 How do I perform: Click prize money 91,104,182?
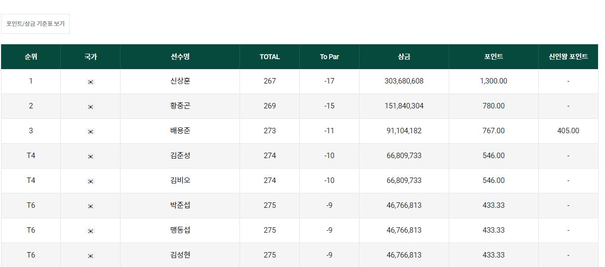coord(404,131)
